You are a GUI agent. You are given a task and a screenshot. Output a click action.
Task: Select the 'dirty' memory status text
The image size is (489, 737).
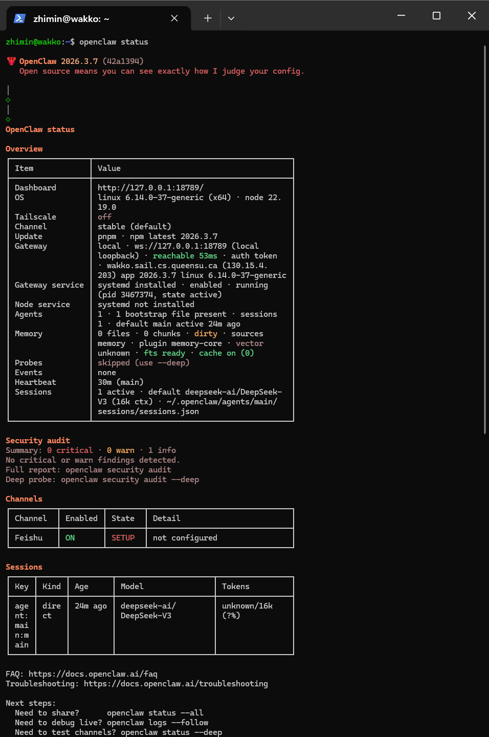206,333
